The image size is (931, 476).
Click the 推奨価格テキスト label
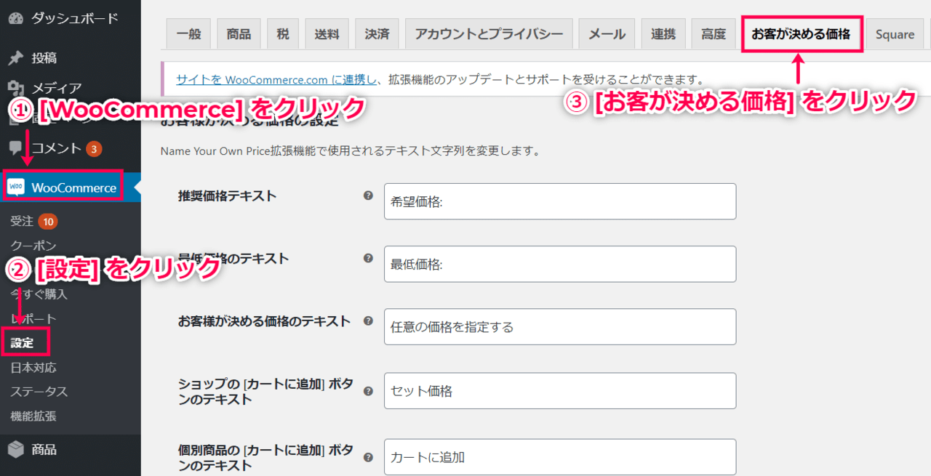228,196
